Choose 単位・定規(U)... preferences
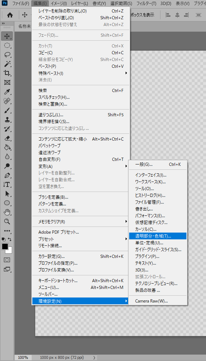This screenshot has height=361, width=206. coord(158,243)
